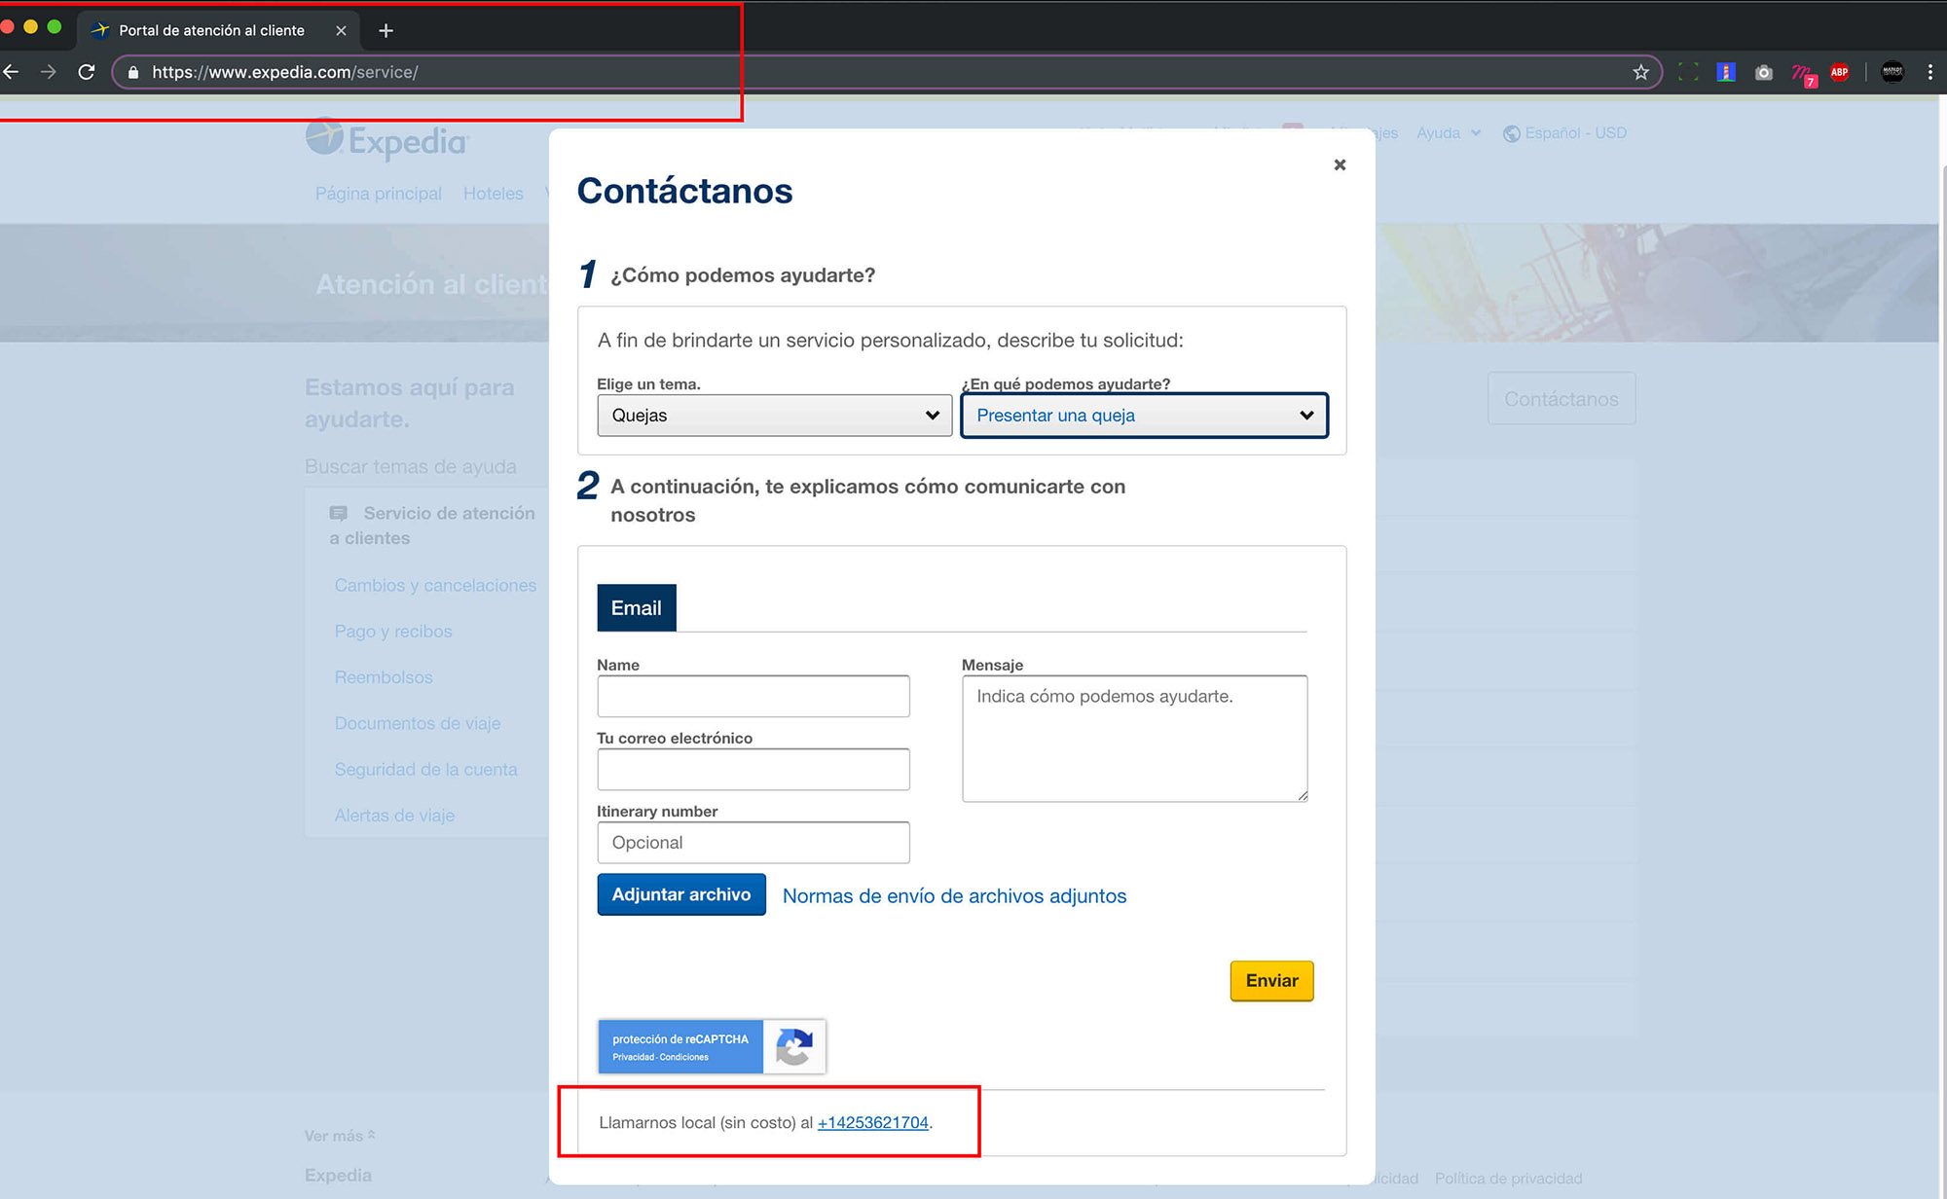Click the browser reload icon

[x=87, y=72]
